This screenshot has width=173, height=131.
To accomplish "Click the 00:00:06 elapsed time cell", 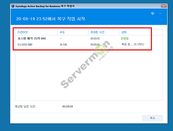I will pos(95,44).
